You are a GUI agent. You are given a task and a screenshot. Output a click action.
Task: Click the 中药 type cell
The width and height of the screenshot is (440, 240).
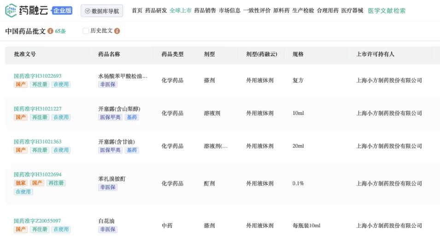[x=167, y=225]
